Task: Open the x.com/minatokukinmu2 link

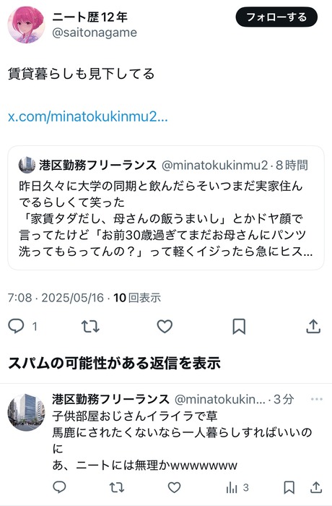Action: 88,116
